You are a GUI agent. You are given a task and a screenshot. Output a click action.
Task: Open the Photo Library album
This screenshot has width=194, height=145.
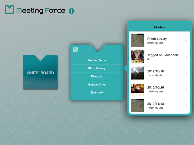[159, 41]
